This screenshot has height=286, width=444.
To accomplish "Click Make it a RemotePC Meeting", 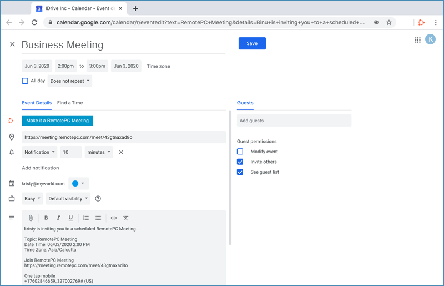I will coord(58,121).
